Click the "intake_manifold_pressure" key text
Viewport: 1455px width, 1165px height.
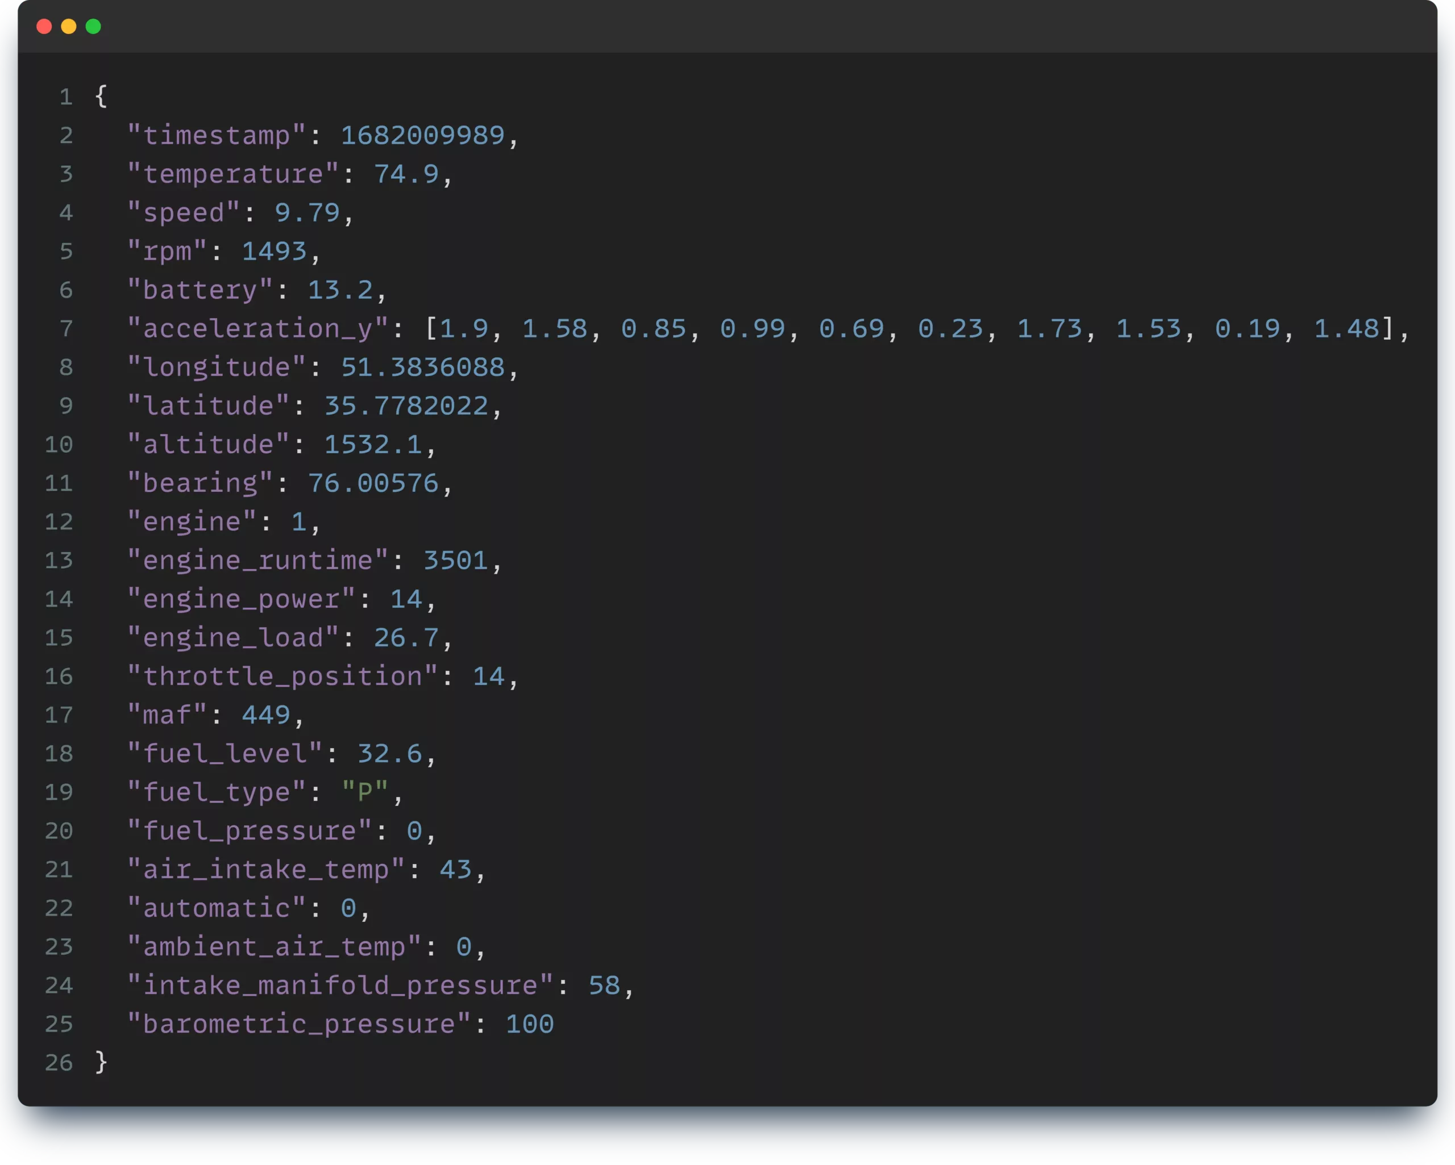coord(340,985)
